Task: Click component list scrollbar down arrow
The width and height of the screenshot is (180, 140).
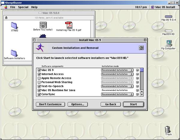Action: [x=142, y=94]
